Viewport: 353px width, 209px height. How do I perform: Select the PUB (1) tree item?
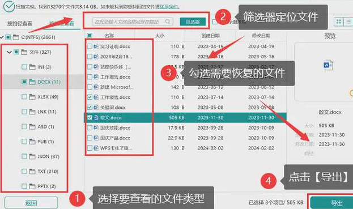(x=46, y=142)
